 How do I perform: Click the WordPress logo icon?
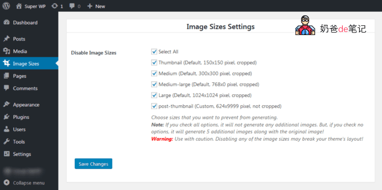(6, 6)
